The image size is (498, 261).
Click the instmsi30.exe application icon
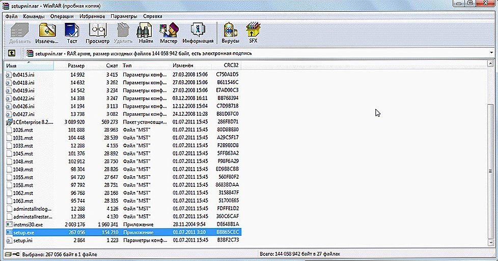coord(9,224)
